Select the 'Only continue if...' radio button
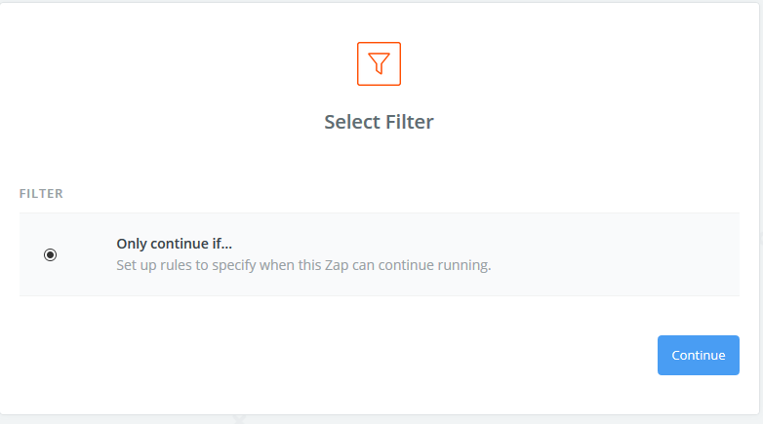 (51, 254)
